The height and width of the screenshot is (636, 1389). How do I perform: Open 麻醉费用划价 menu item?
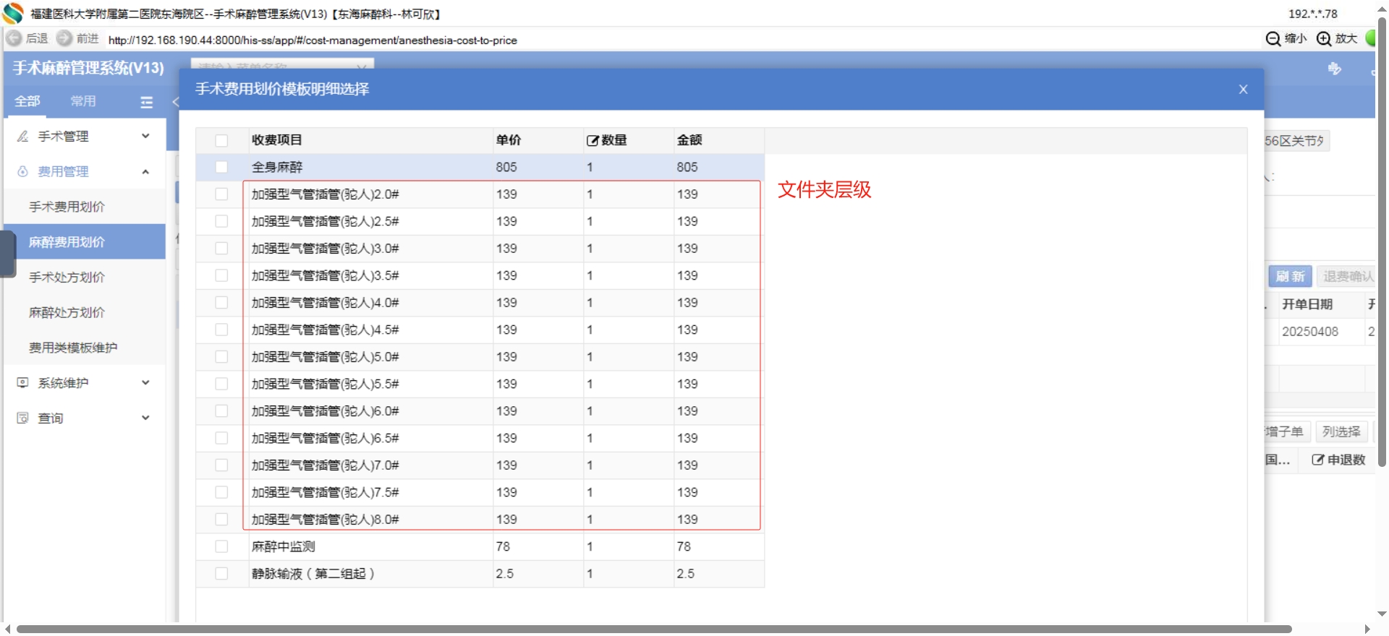coord(85,242)
